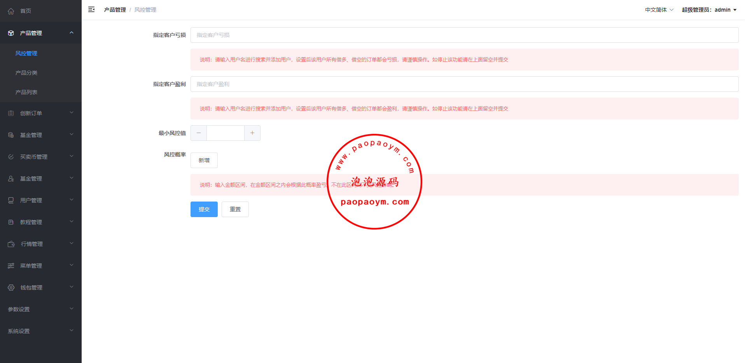Click the sidebar collapse hamburger icon
The height and width of the screenshot is (363, 745).
click(91, 10)
